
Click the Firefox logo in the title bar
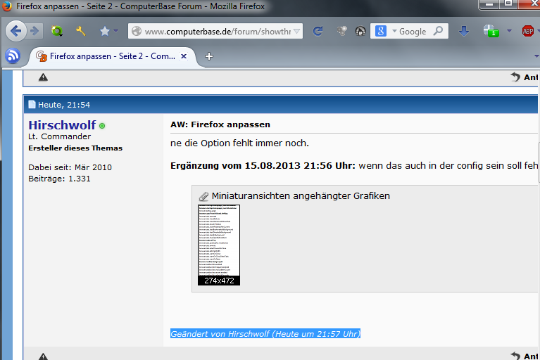[6, 6]
